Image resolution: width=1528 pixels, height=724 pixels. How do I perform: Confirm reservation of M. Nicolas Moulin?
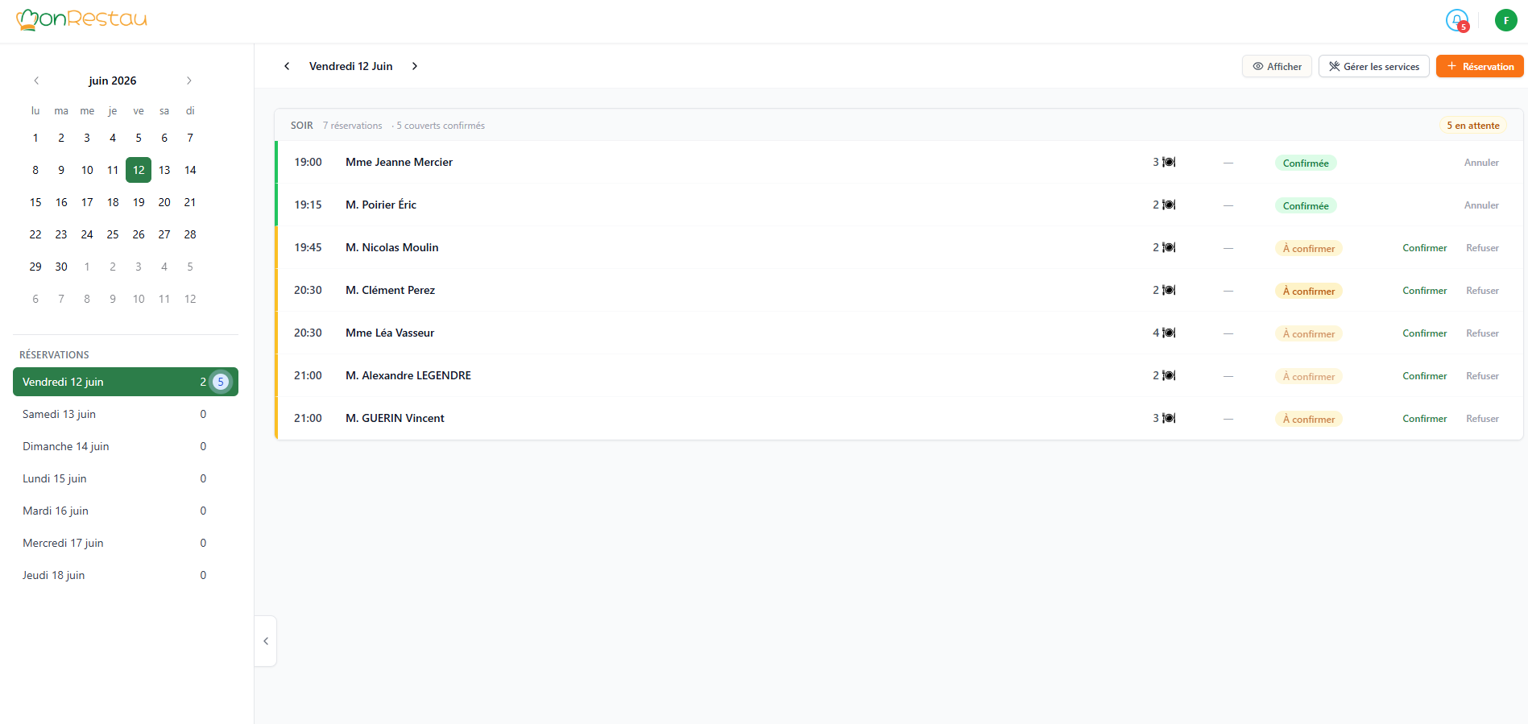tap(1424, 248)
